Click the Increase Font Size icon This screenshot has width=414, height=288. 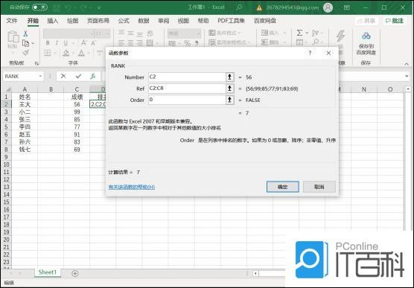[x=84, y=42]
